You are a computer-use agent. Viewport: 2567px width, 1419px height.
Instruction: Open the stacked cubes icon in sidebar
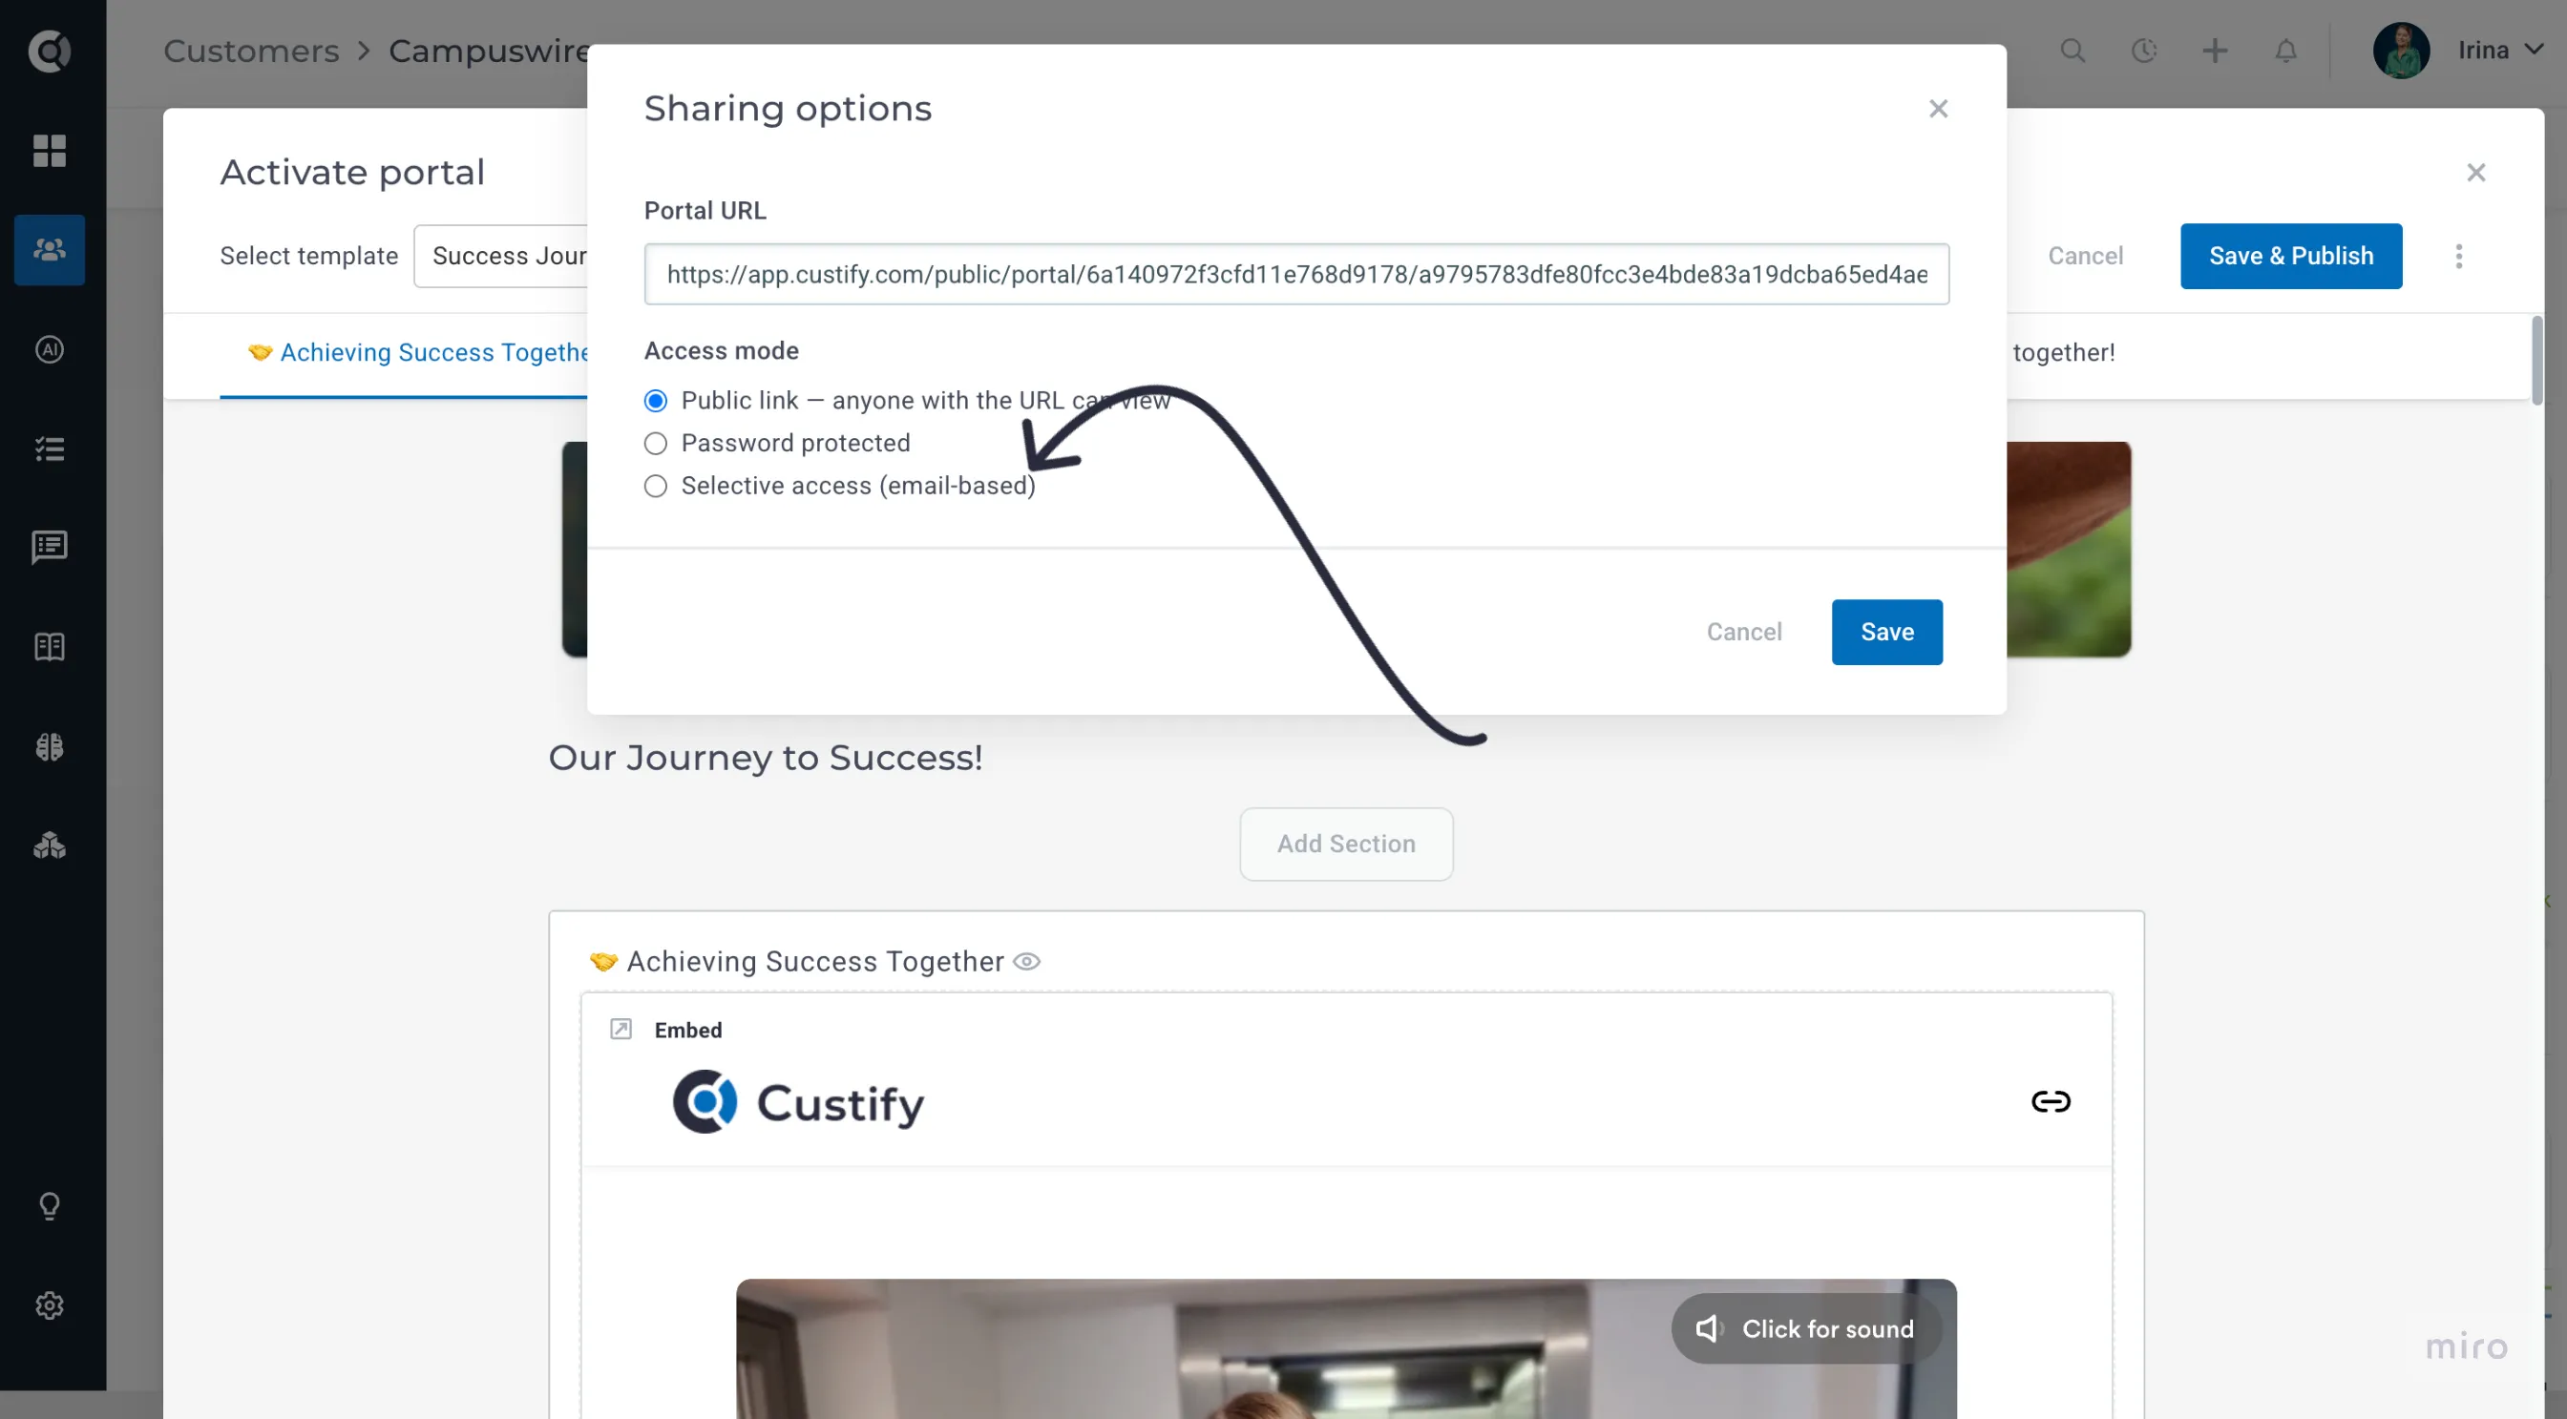(49, 845)
